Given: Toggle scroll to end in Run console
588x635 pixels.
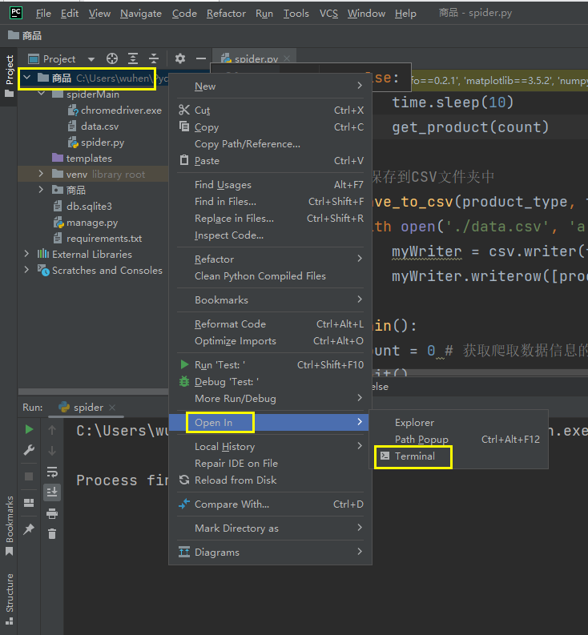Looking at the screenshot, I should click(x=52, y=492).
